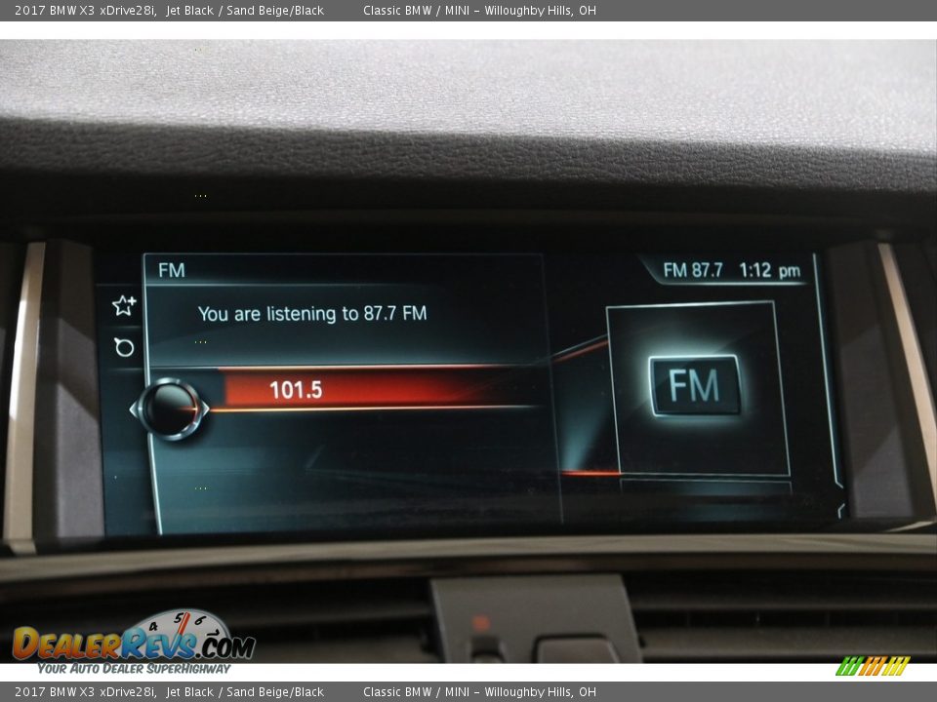Tap the 1:12 pm clock display

click(769, 271)
